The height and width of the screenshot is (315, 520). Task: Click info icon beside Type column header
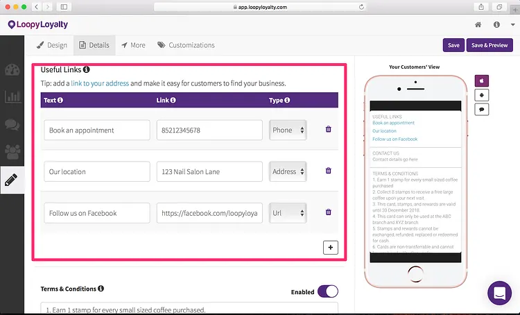(x=287, y=100)
